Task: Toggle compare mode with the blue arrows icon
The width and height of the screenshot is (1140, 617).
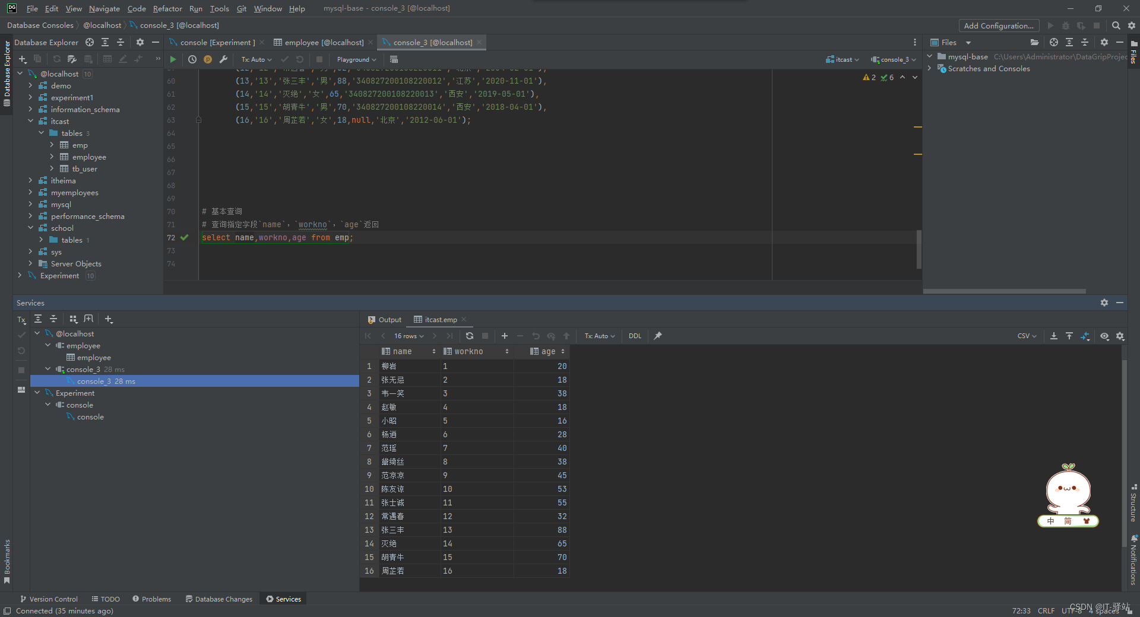Action: pos(1085,336)
